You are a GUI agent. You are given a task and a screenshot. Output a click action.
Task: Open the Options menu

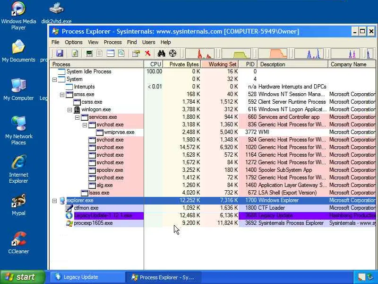pos(74,42)
